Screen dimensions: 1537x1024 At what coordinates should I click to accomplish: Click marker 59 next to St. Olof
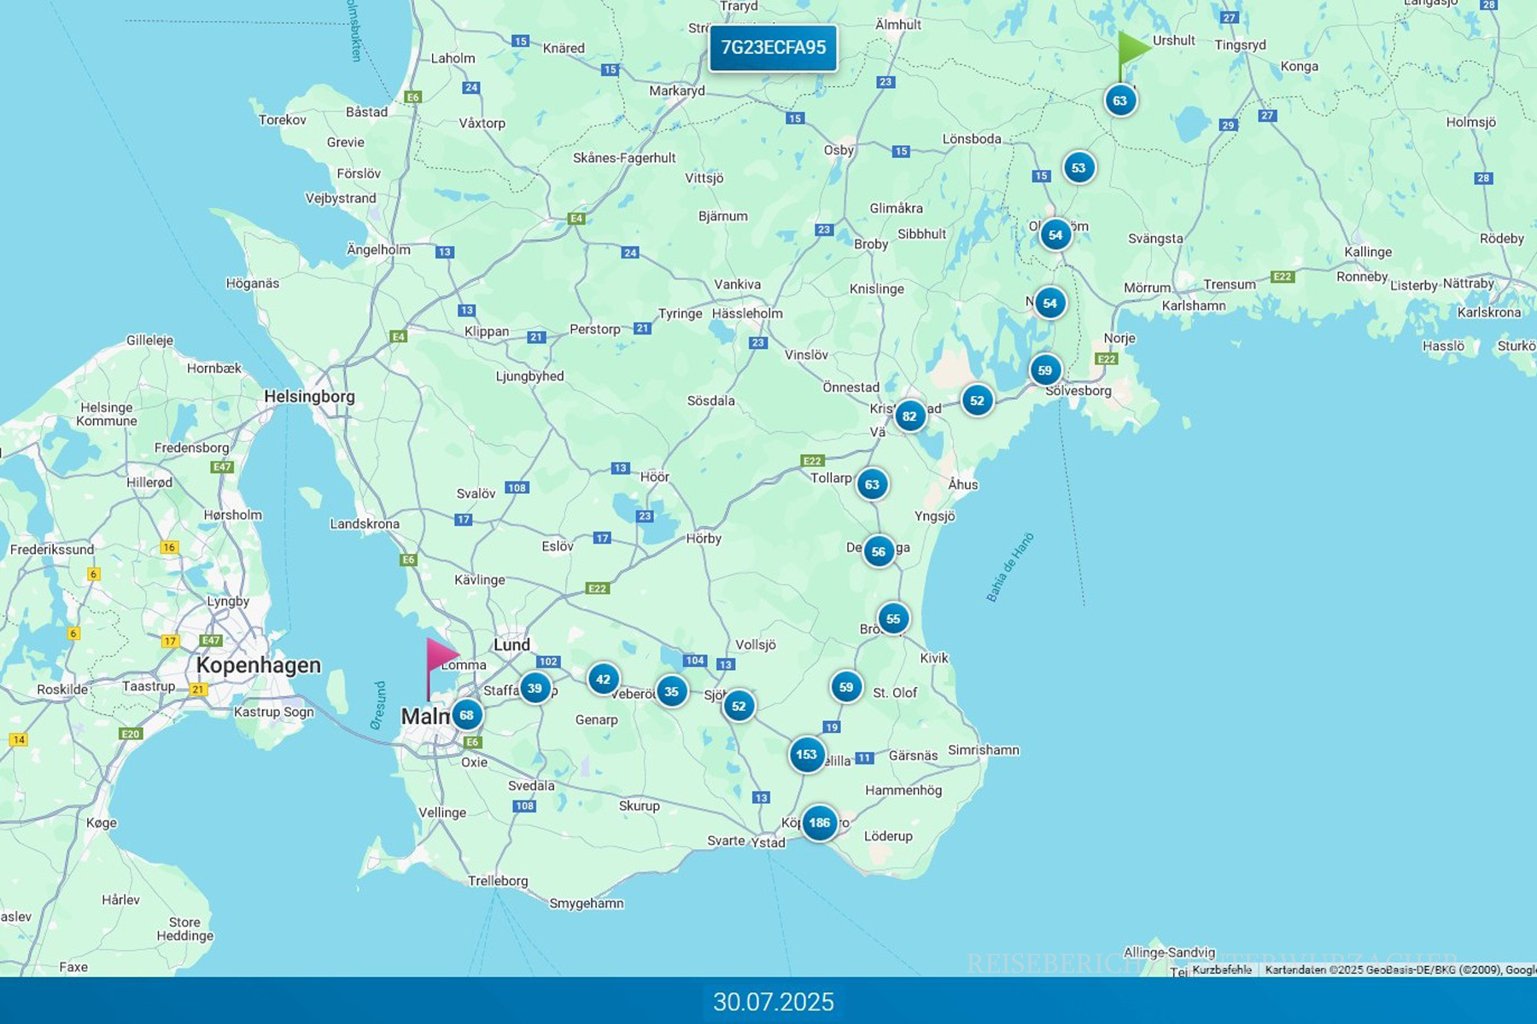coord(845,687)
